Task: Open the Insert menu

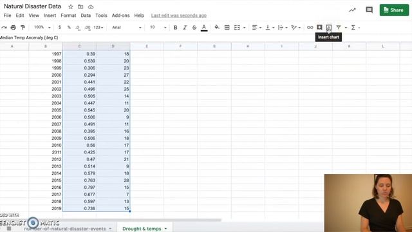Action: (50, 15)
